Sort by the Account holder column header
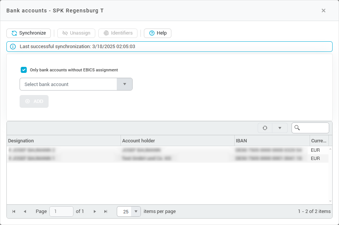This screenshot has height=225, width=339. [x=139, y=141]
